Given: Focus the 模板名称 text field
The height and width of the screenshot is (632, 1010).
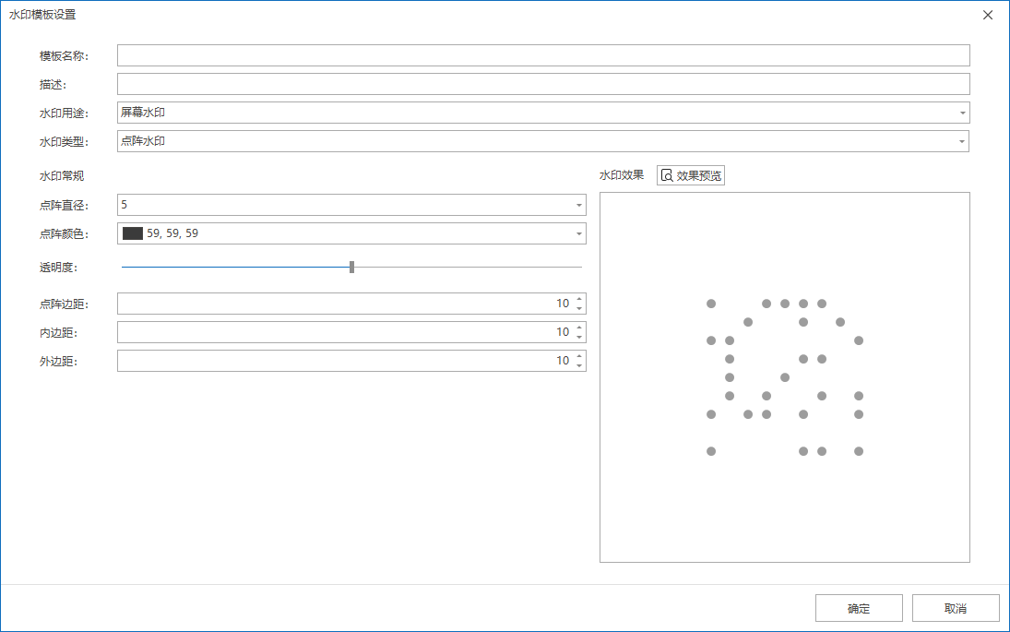Looking at the screenshot, I should coord(542,55).
